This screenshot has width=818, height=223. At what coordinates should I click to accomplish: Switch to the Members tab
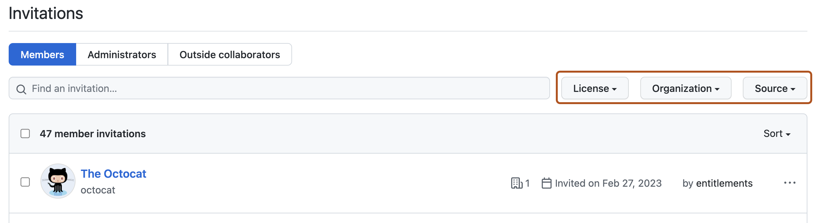(42, 55)
